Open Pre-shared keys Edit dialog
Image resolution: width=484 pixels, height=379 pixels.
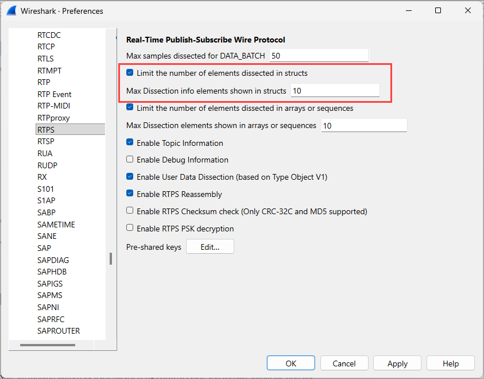pos(210,246)
